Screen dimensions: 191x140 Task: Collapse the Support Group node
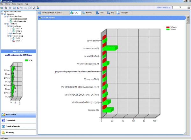point(8,36)
